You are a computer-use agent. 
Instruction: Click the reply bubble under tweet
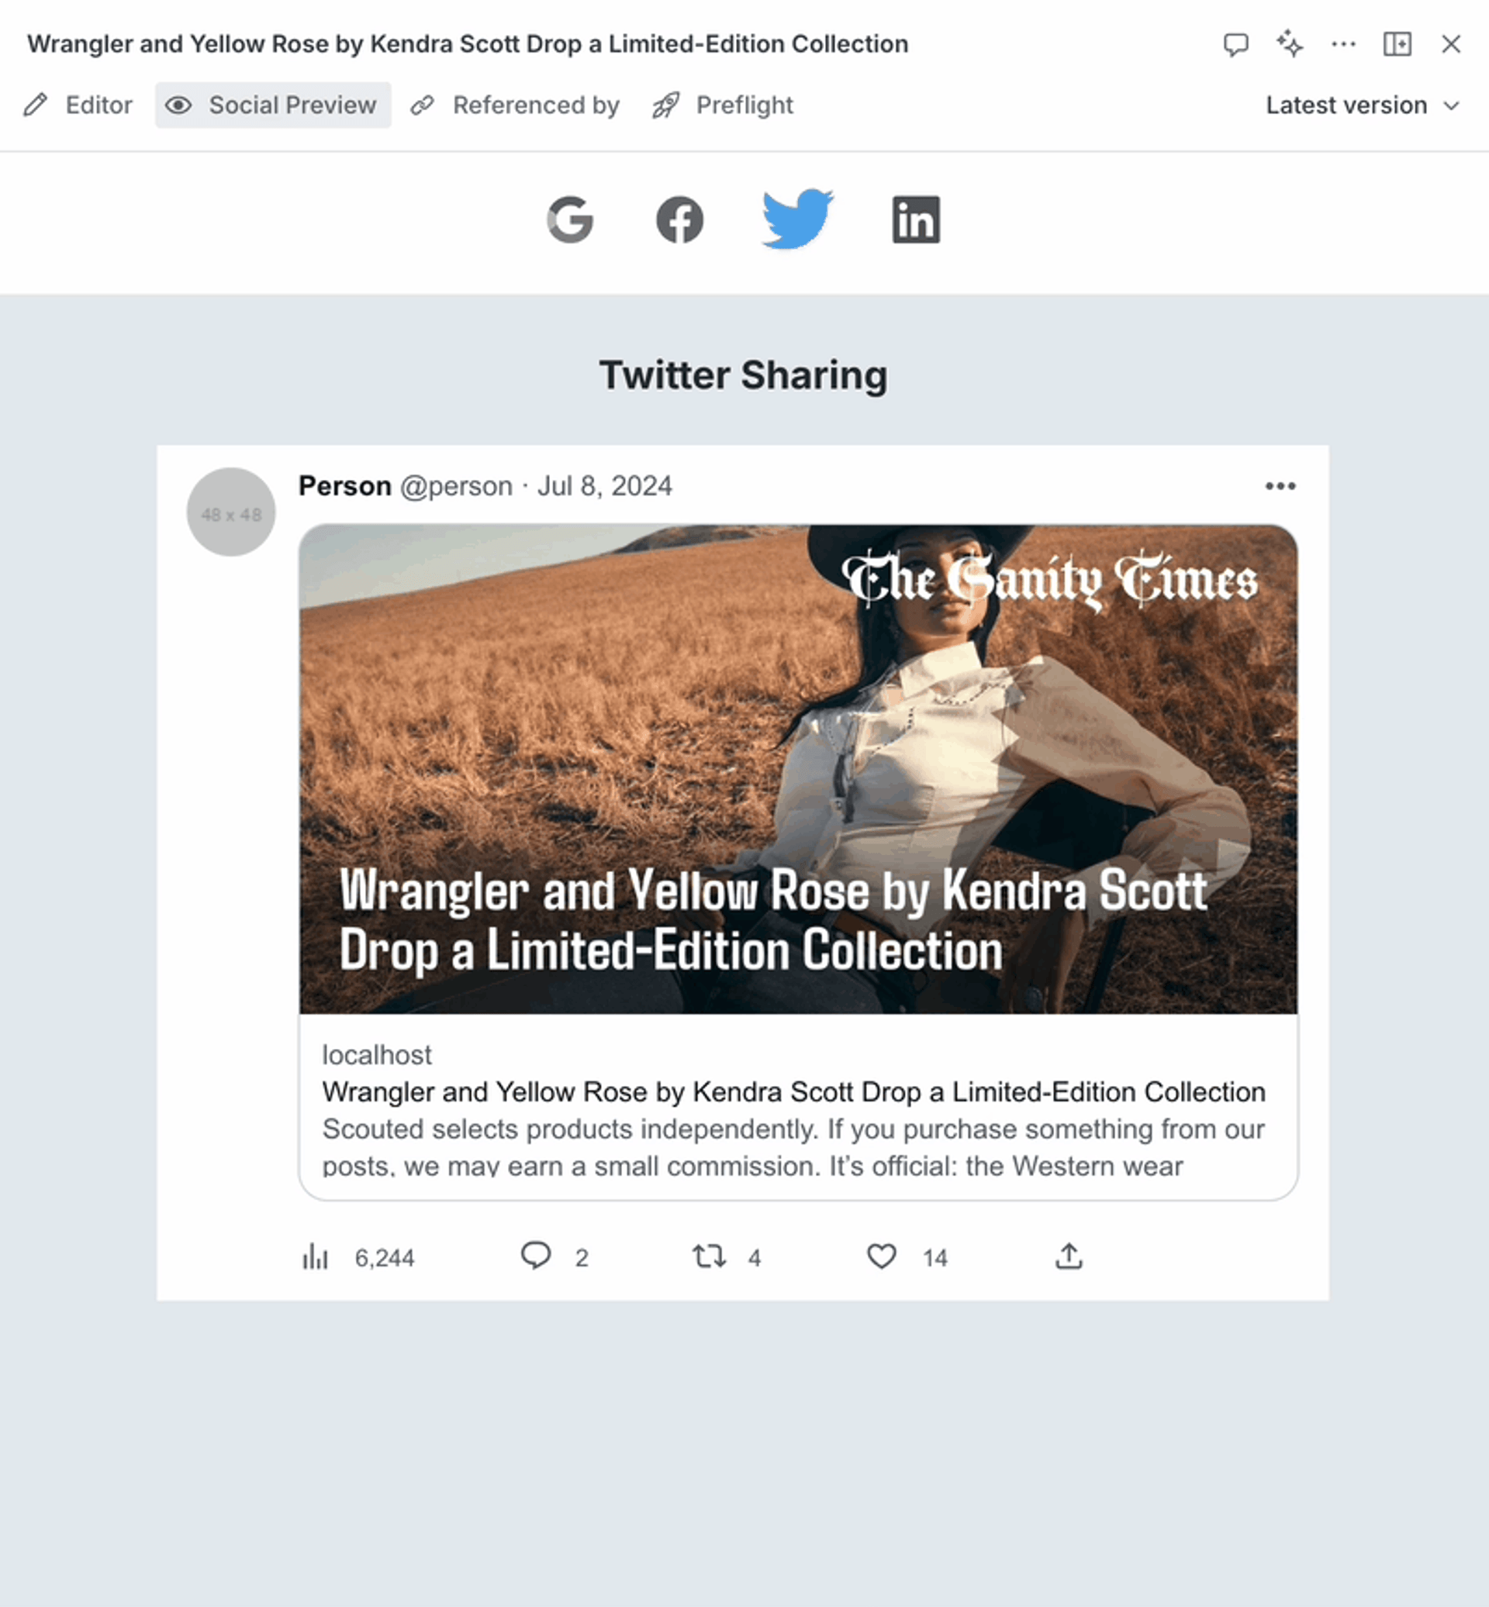[535, 1256]
